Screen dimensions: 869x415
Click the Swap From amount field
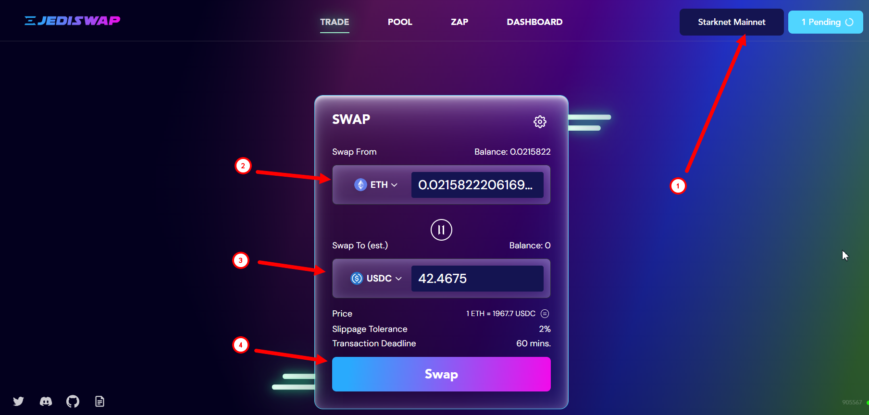coord(477,185)
